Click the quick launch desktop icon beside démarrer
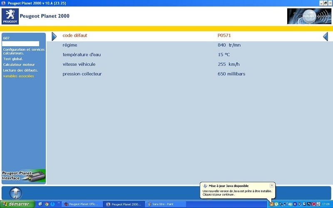This screenshot has width=333, height=208. coord(40,204)
